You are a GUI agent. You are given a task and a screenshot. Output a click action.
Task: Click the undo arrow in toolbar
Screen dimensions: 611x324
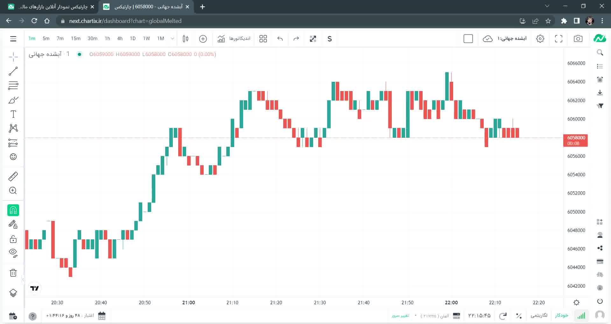[280, 39]
